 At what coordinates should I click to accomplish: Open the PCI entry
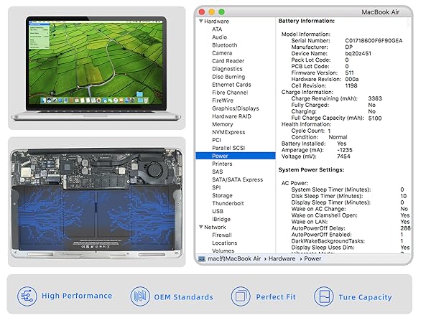tap(216, 140)
